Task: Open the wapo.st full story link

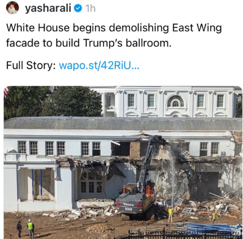Action: tap(99, 65)
